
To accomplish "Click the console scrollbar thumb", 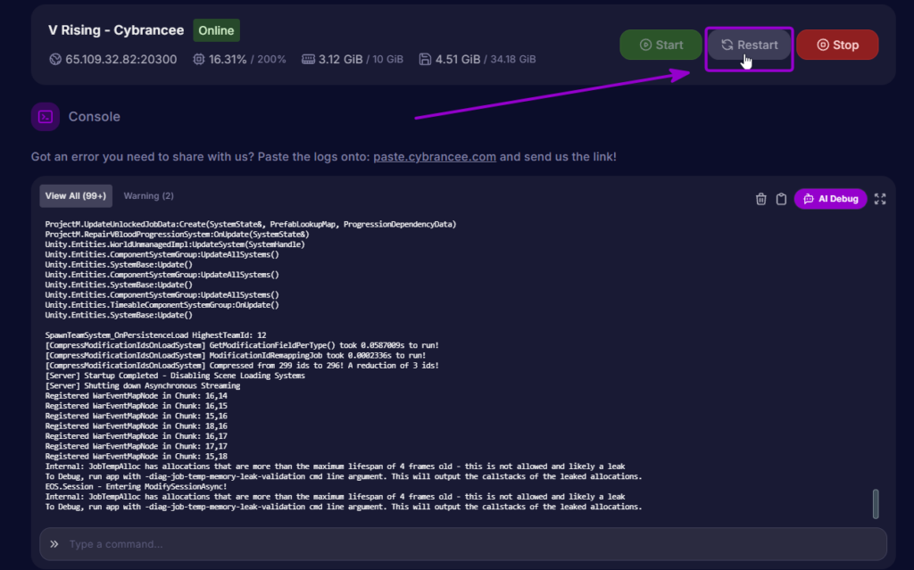I will pyautogui.click(x=876, y=504).
